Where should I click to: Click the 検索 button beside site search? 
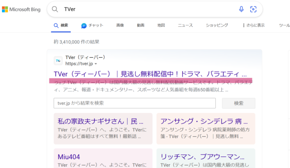click(x=239, y=103)
